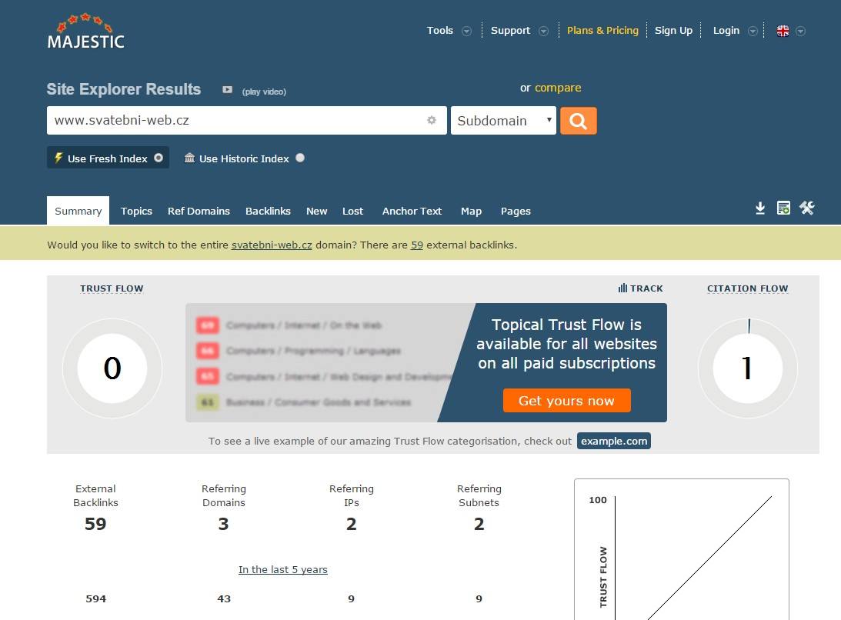Click Get yours now button

(x=566, y=401)
